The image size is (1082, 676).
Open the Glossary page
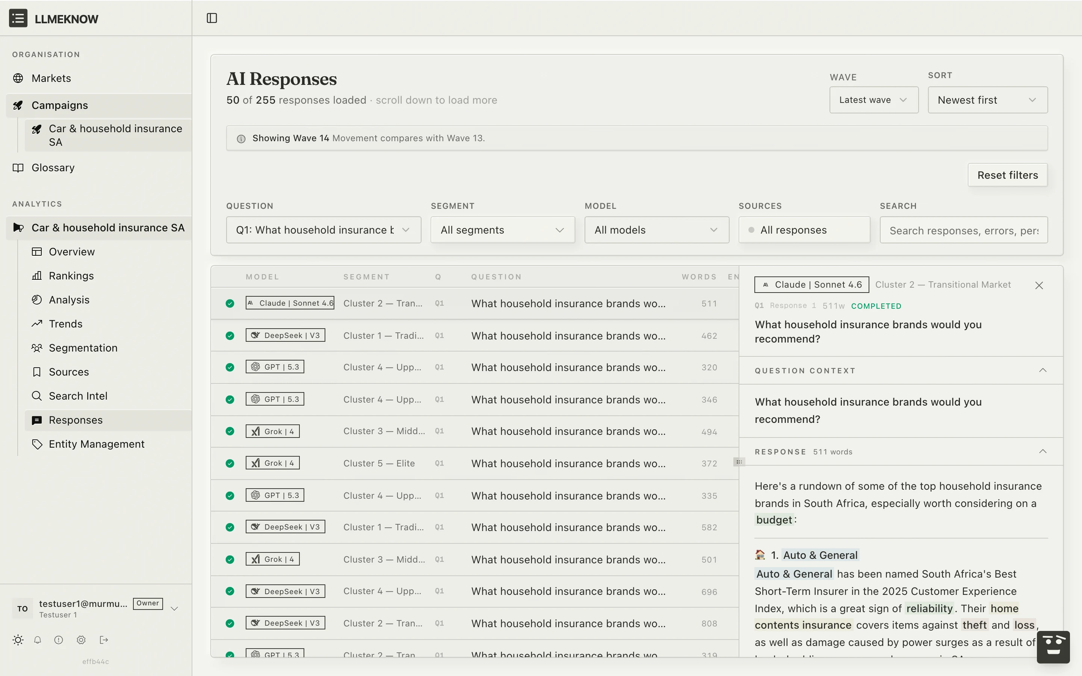98,167
